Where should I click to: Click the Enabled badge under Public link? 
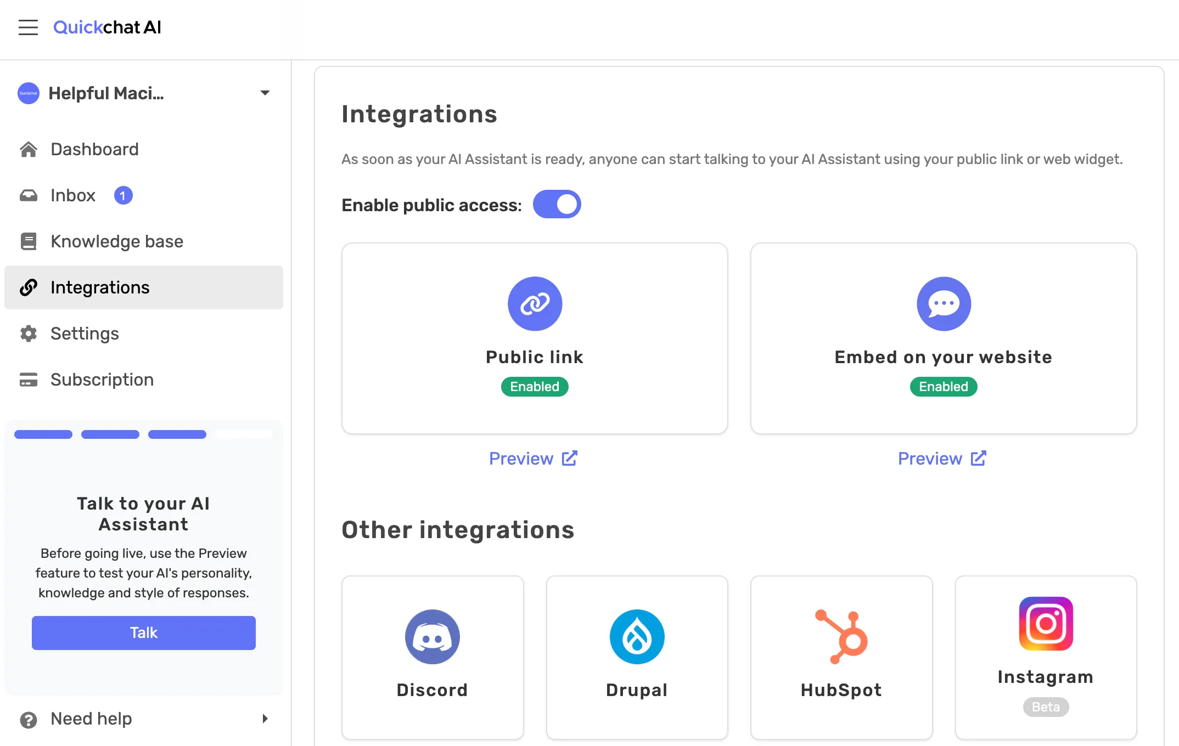tap(535, 387)
